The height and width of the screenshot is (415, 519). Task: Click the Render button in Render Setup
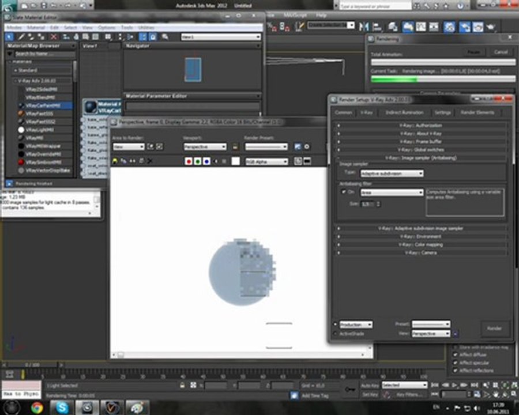[x=494, y=329]
